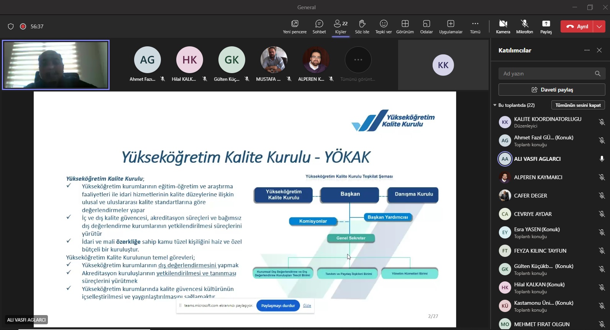Select CAFER DEGER in participant list
This screenshot has height=330, width=610.
point(552,196)
